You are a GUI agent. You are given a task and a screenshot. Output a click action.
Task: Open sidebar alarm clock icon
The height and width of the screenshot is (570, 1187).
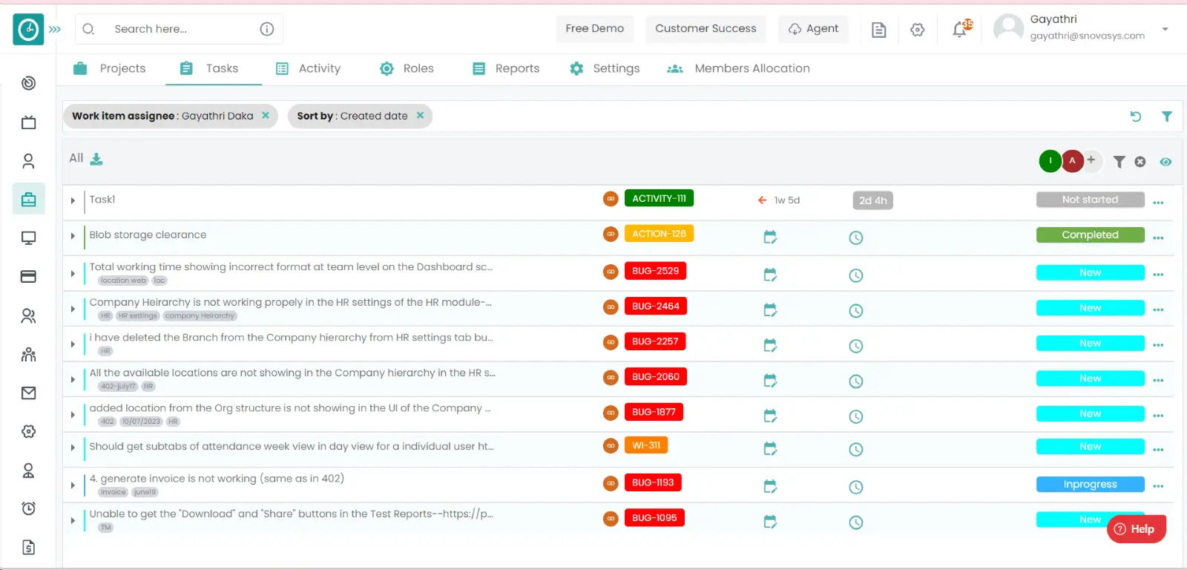pos(29,508)
